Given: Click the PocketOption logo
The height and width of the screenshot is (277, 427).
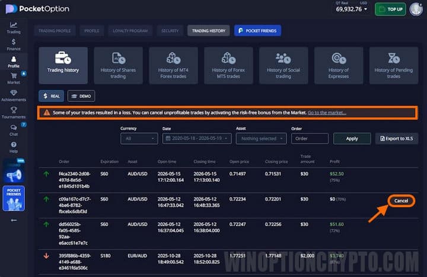Looking at the screenshot, I should tap(37, 9).
